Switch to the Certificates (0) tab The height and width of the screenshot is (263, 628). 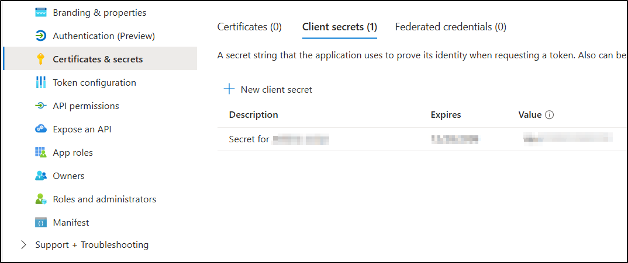(x=249, y=27)
